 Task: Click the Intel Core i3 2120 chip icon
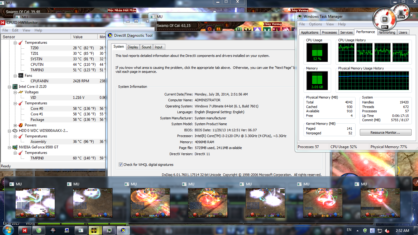tap(15, 87)
